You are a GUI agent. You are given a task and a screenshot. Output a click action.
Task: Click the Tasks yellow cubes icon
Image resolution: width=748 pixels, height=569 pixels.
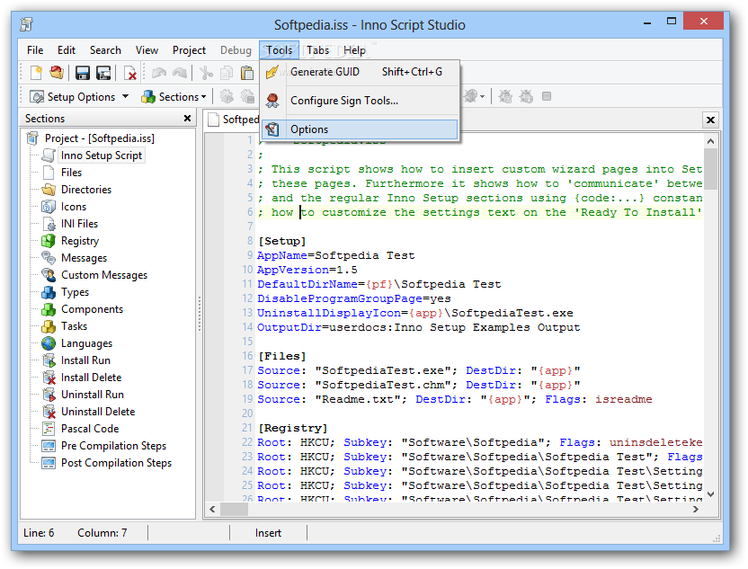(x=49, y=326)
